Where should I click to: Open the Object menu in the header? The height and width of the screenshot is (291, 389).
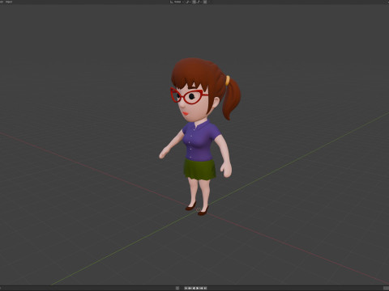point(9,2)
